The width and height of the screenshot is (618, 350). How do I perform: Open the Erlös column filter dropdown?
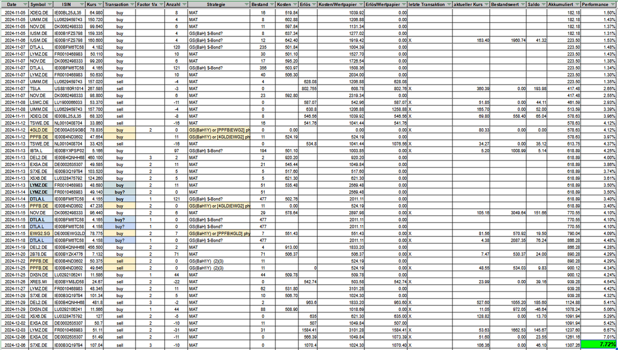click(x=314, y=4)
